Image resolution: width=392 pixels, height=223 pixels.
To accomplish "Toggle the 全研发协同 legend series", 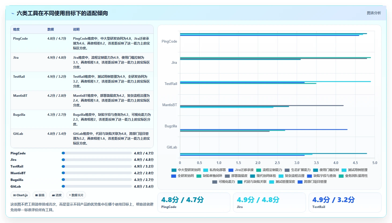I will coord(183,176).
